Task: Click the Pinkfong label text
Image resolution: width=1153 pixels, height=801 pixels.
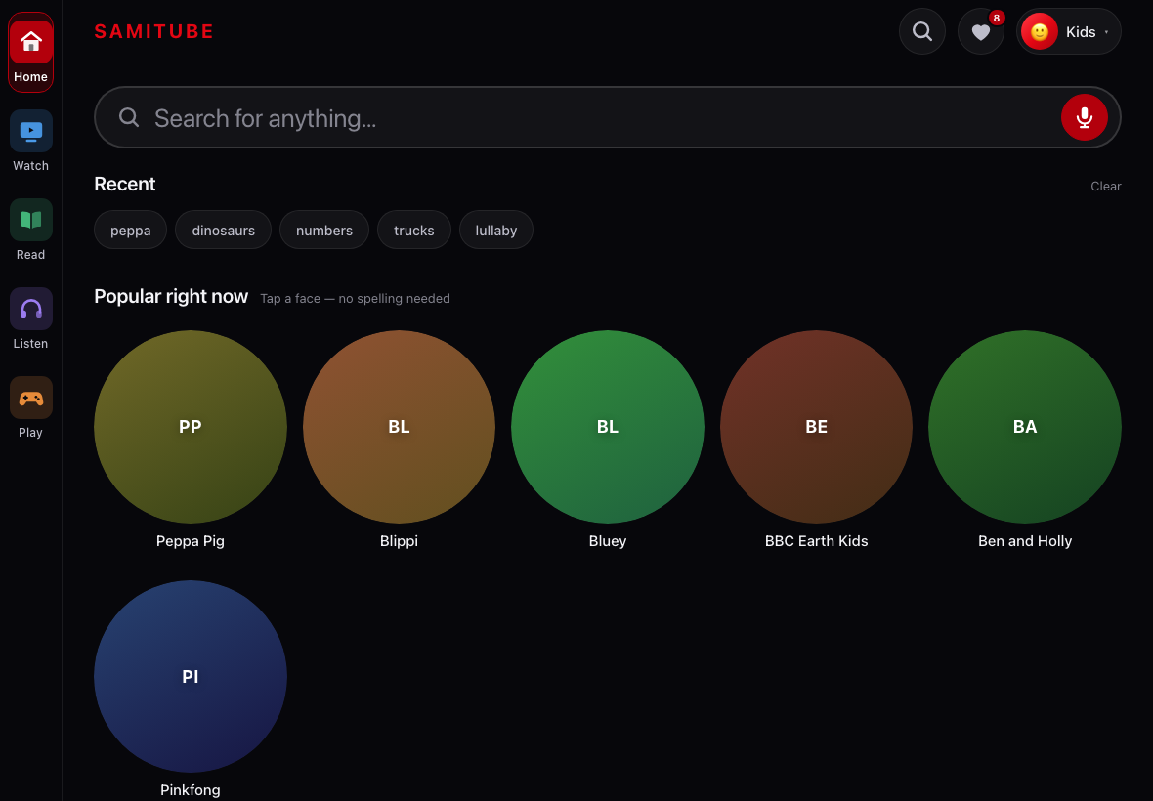Action: pyautogui.click(x=191, y=790)
